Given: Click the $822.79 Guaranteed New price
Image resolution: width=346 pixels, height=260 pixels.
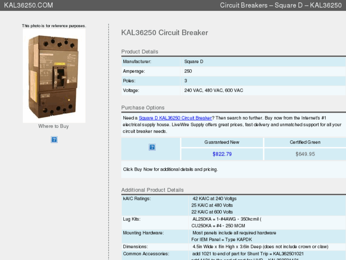Looking at the screenshot, I should (x=222, y=154).
